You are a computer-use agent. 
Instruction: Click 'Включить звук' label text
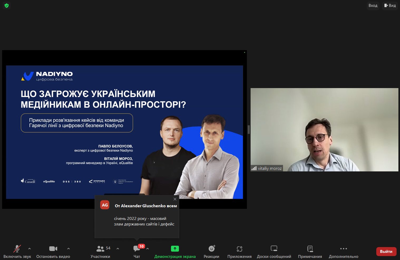pos(17,257)
